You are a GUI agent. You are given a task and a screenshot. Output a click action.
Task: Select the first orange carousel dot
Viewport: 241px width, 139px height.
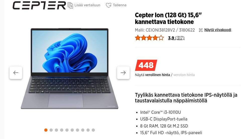pyautogui.click(x=46, y=130)
